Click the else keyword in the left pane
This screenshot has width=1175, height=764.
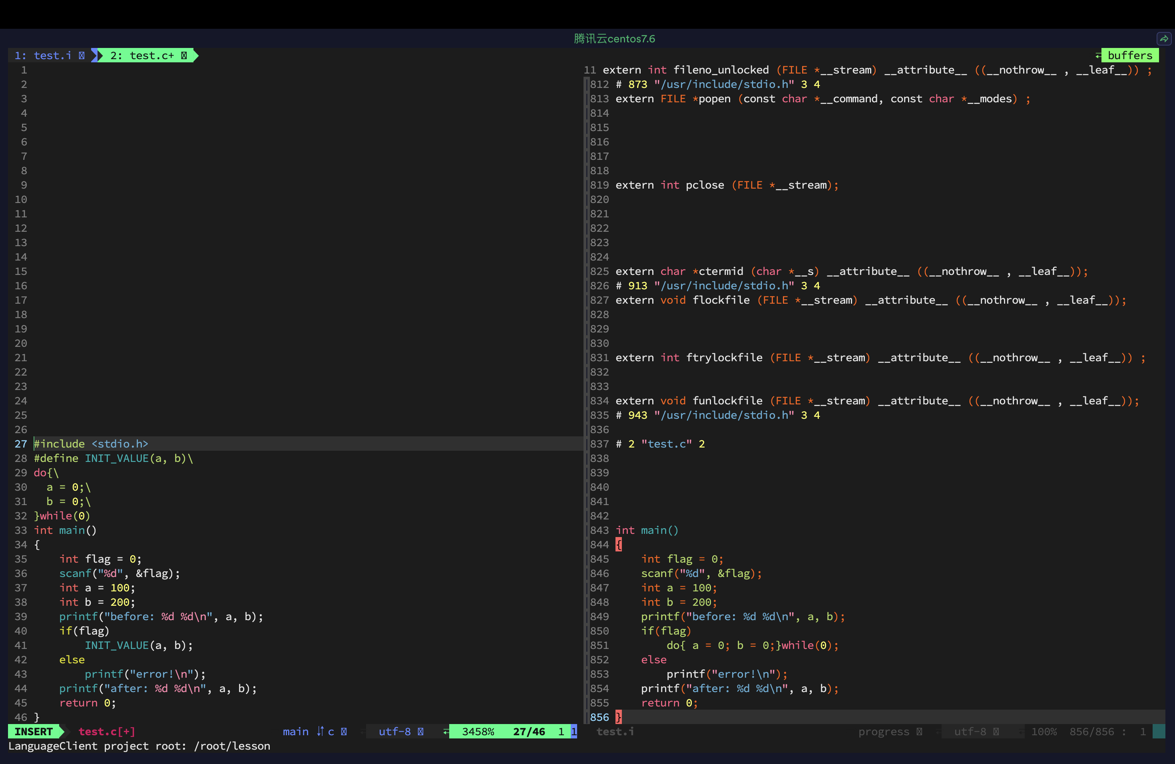pyautogui.click(x=72, y=659)
